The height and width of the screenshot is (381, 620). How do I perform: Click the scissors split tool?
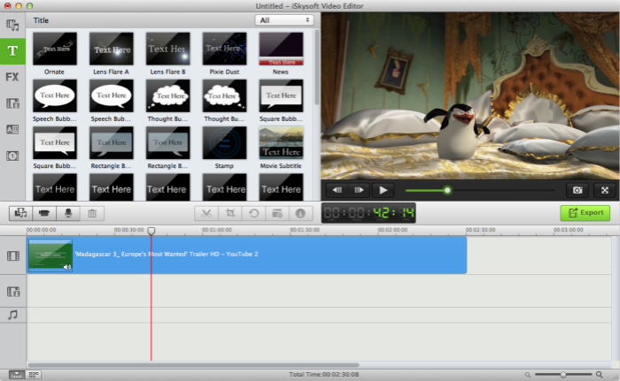coord(206,213)
